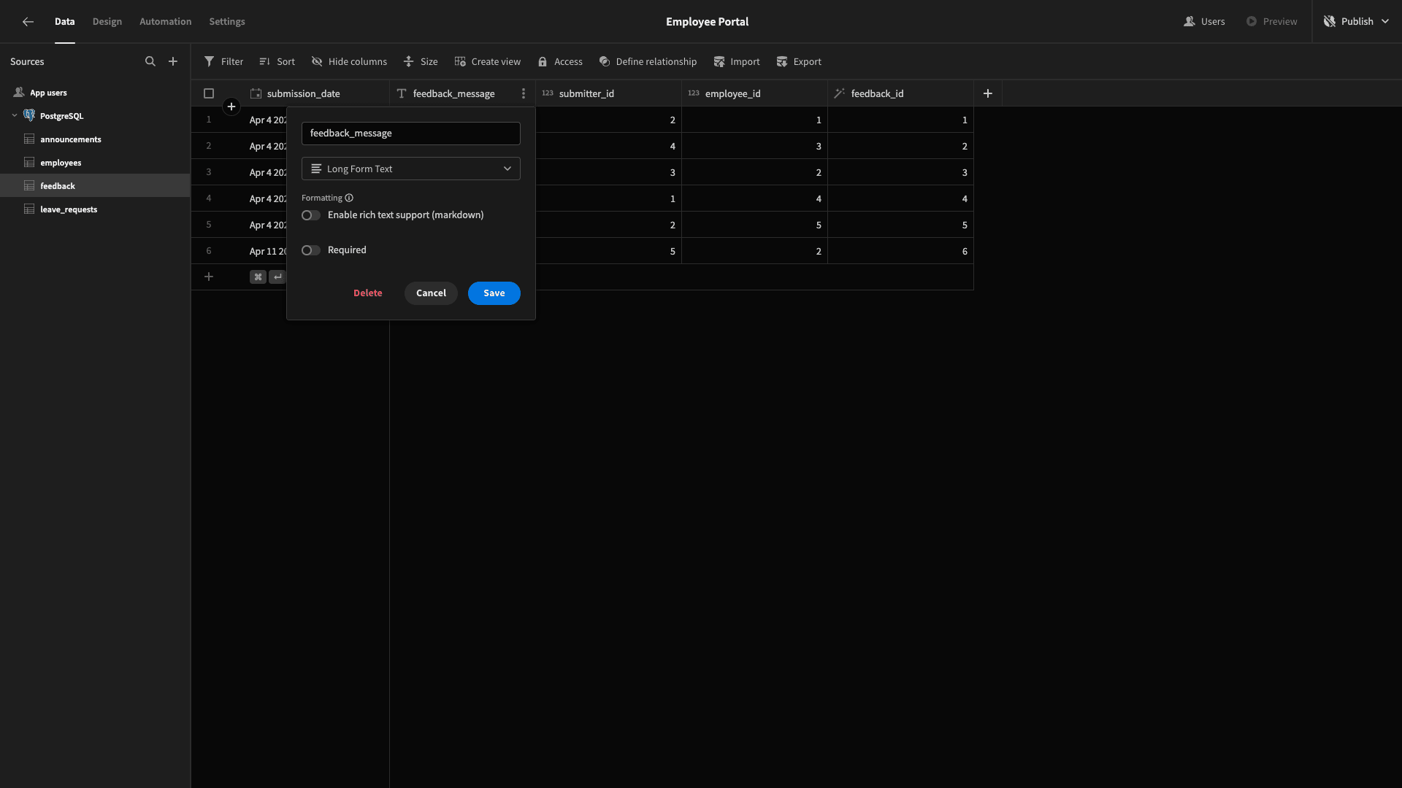Click the submitter_id column header
Screen dimensions: 1402x788
click(x=608, y=93)
